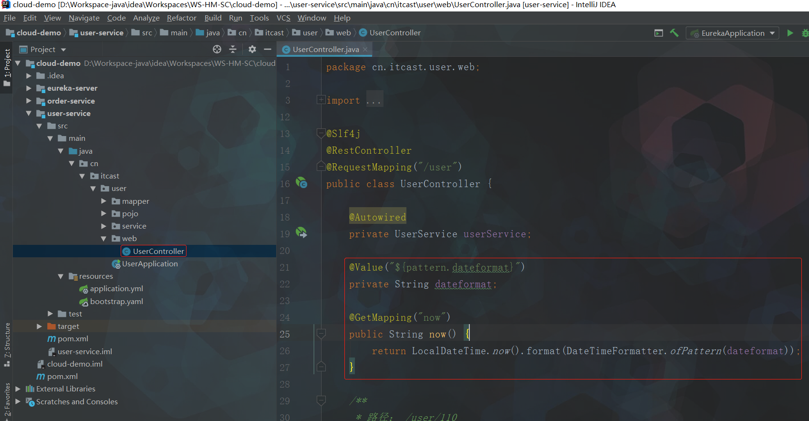Open the VCS menu
The width and height of the screenshot is (809, 421).
click(283, 18)
